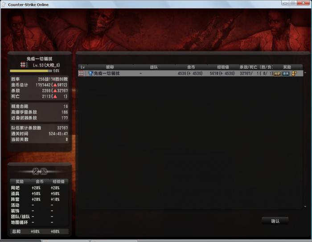Viewport: 312px width, 242px height.
Task: Click the player name heading above Lv. 53
Action: (x=39, y=59)
